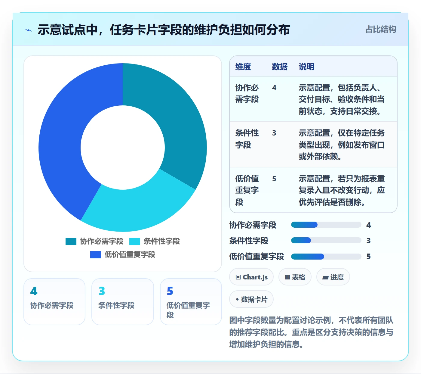Click the footnote starting 图中字段数量为配置讨论示例
This screenshot has width=421, height=374.
pyautogui.click(x=311, y=332)
